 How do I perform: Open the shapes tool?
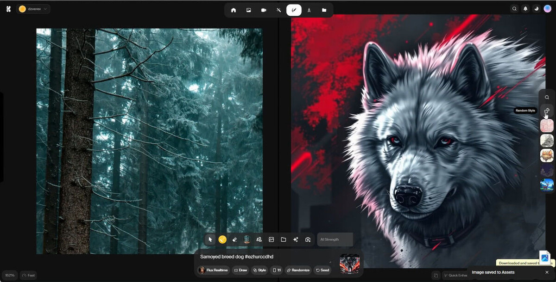coord(259,239)
